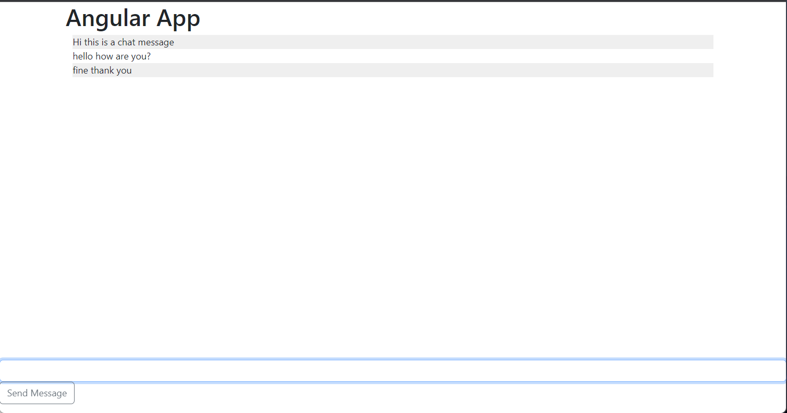Viewport: 787px width, 413px height.
Task: Click the word 'you?' in second message
Action: pyautogui.click(x=141, y=56)
